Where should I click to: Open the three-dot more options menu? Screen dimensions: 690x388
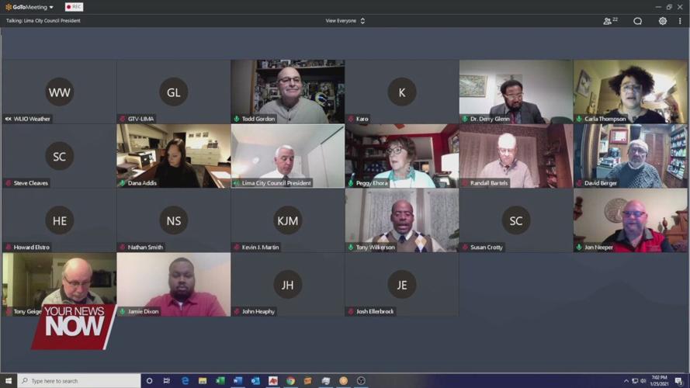coord(680,21)
